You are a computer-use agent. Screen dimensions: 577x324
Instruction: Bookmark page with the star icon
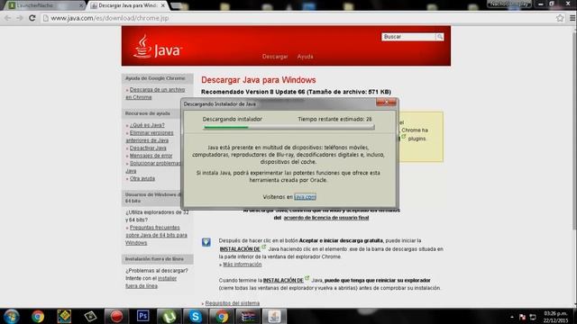[x=560, y=18]
